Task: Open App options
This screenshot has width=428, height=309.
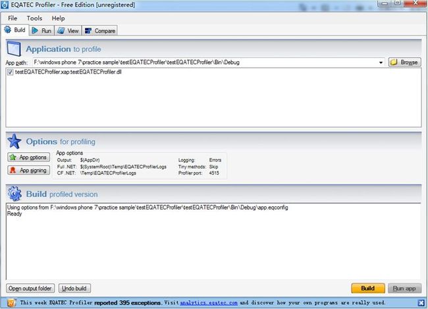Action: click(29, 157)
